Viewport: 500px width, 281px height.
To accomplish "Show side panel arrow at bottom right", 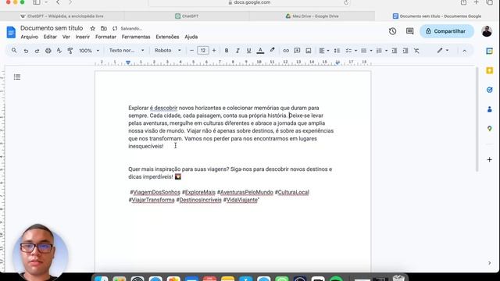I will point(490,263).
